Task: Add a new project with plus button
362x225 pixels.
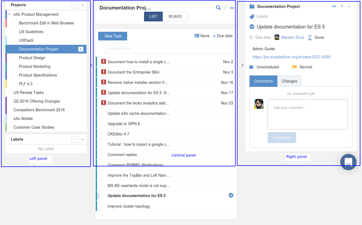Action: [75, 5]
